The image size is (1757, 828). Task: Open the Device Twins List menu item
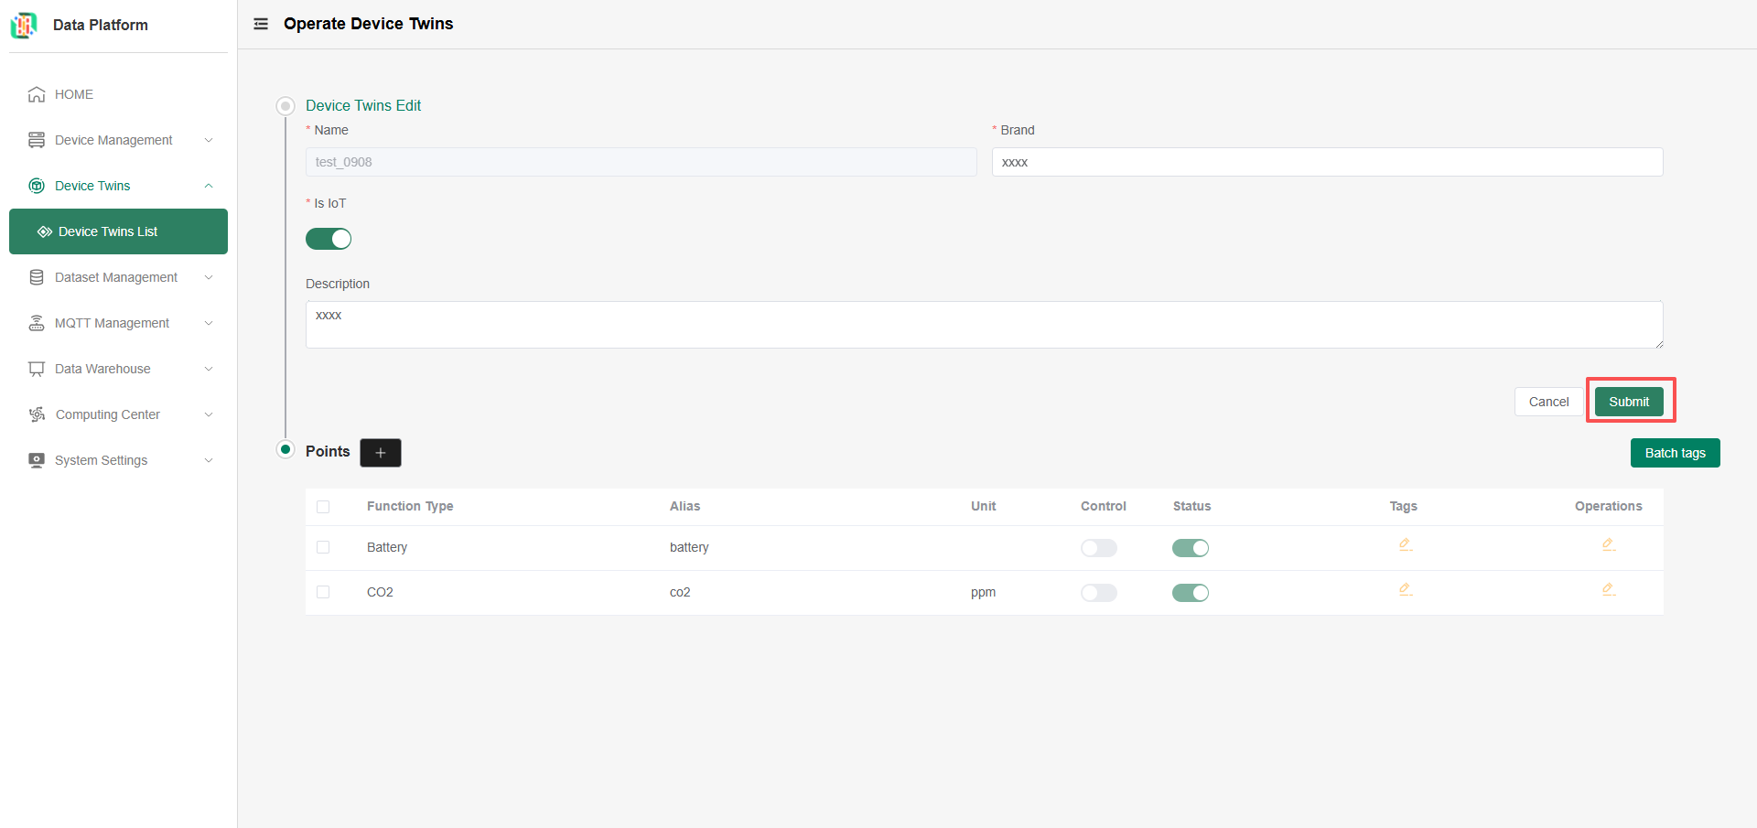(x=108, y=231)
